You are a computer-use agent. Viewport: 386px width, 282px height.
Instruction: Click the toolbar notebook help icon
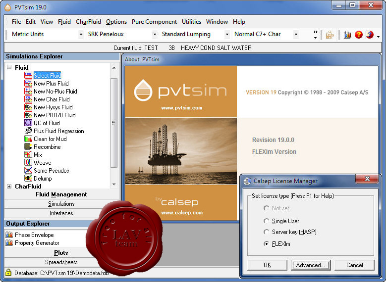point(370,35)
